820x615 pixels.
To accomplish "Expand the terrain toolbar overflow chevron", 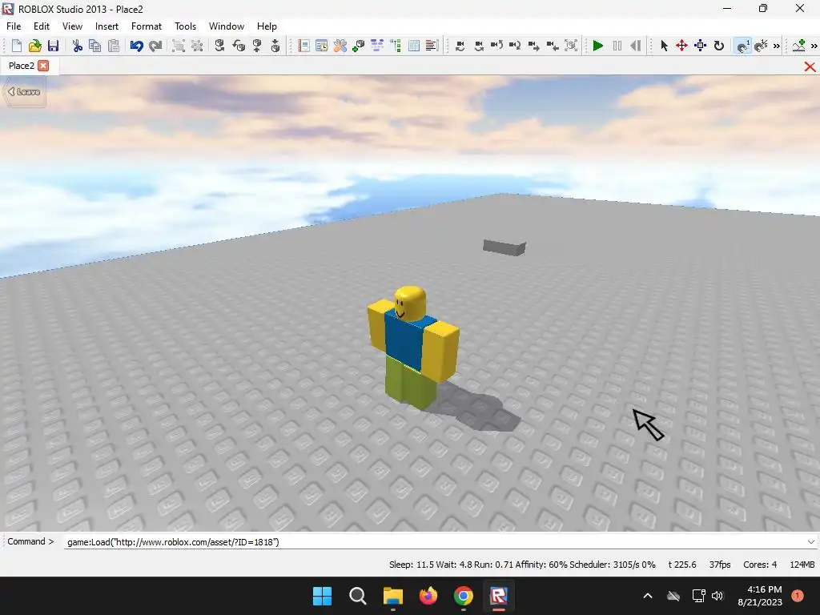I will (x=814, y=46).
